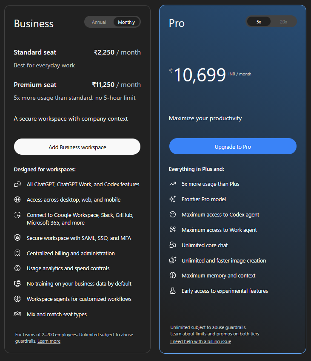311x361 pixels.
Task: Click Premium seat label
Action: pos(35,85)
